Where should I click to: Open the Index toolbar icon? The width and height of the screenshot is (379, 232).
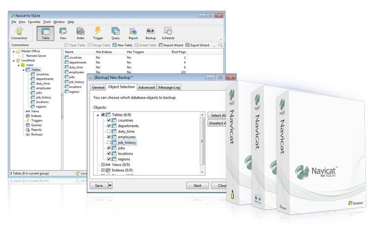tap(80, 33)
